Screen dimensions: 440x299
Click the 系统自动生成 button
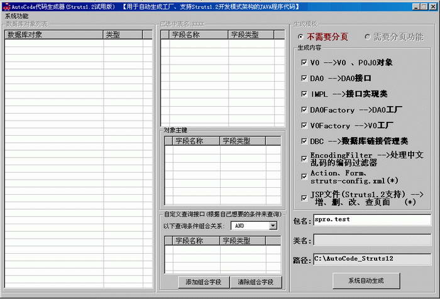click(x=366, y=281)
